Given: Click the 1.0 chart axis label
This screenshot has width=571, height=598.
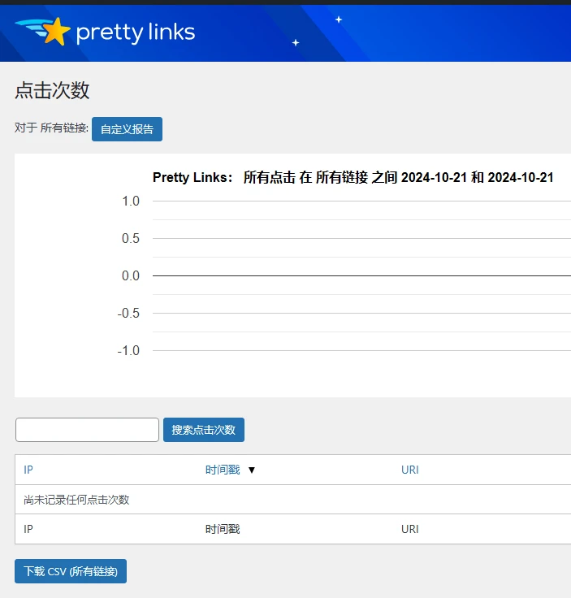Looking at the screenshot, I should [131, 201].
